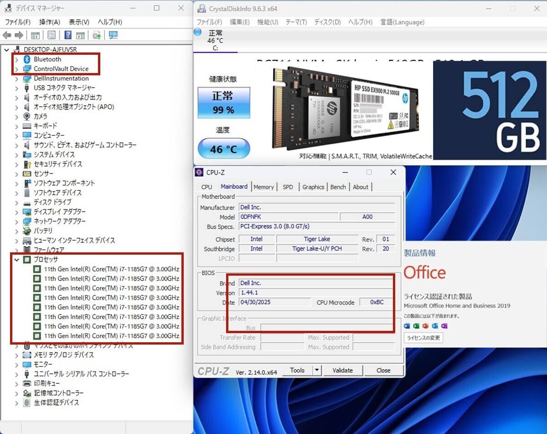Click the Forward arrow in Device Manager toolbar

[19, 35]
